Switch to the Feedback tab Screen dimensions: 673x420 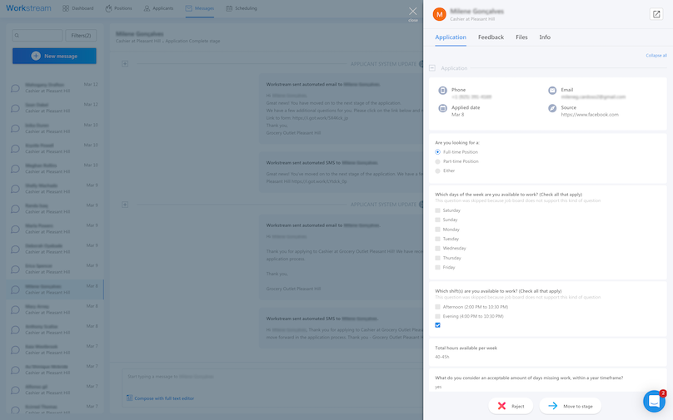pos(491,37)
